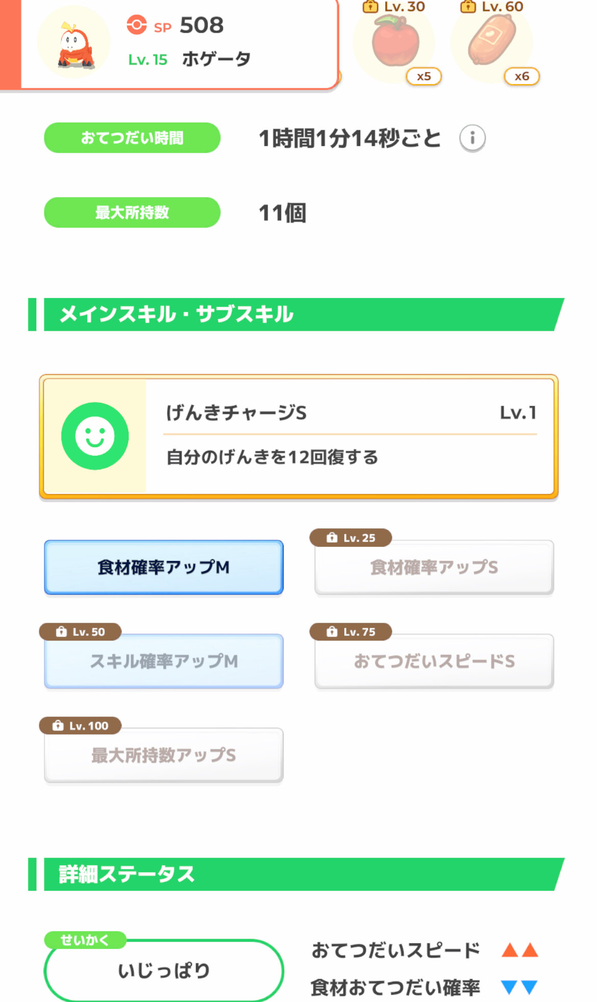Open the helping time info icon
The width and height of the screenshot is (597, 1002).
(x=472, y=138)
